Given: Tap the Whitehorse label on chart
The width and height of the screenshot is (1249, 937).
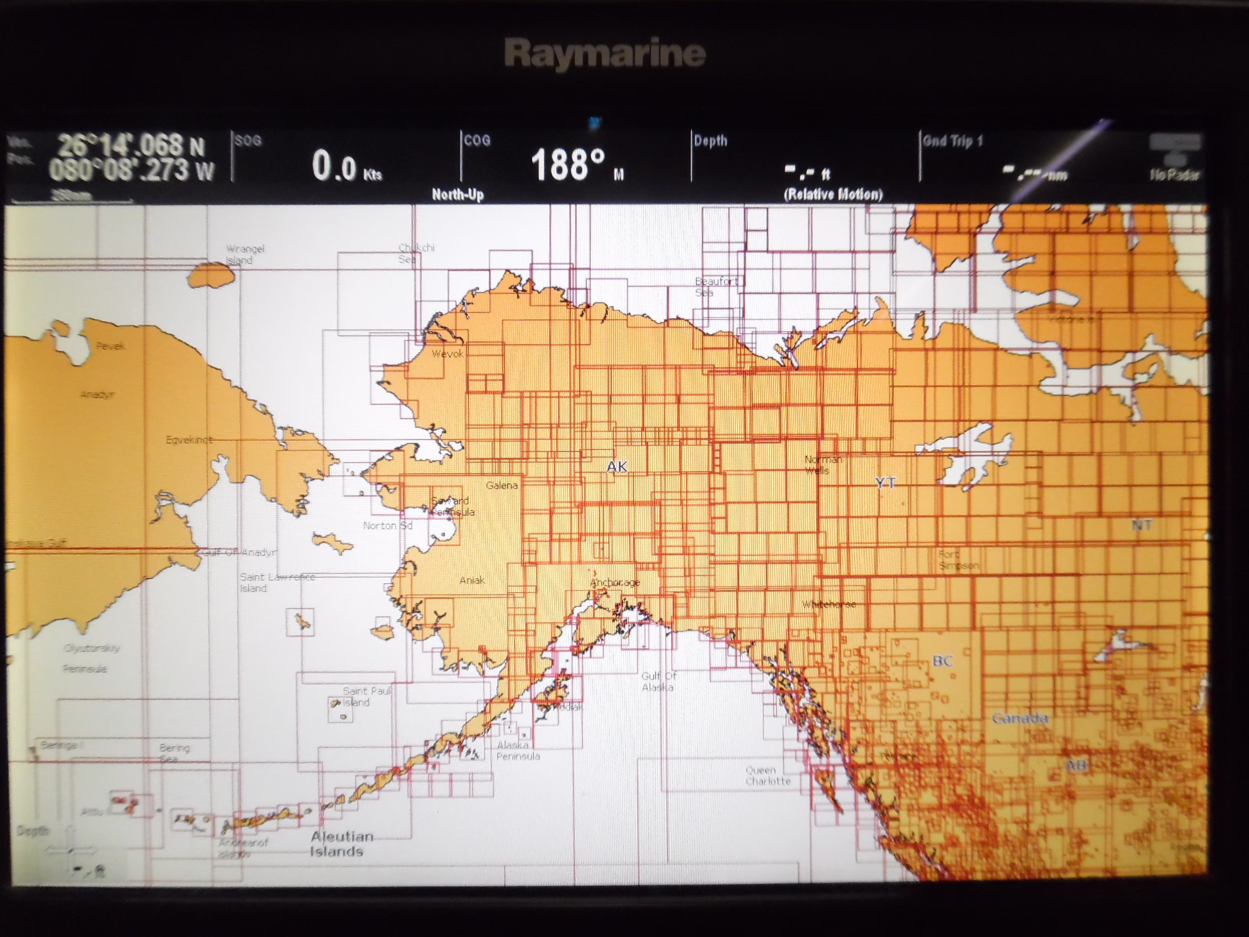Looking at the screenshot, I should click(828, 605).
